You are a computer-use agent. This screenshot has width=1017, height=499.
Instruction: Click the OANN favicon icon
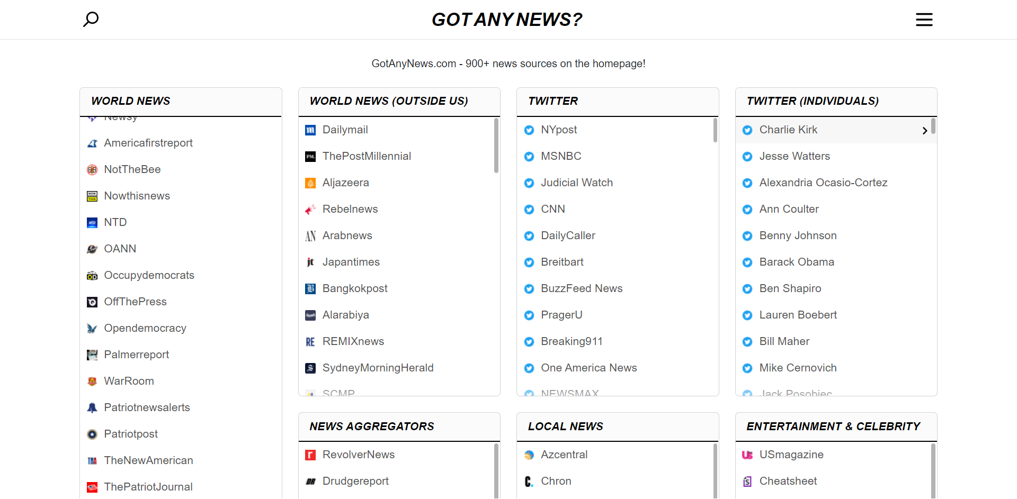(x=92, y=249)
